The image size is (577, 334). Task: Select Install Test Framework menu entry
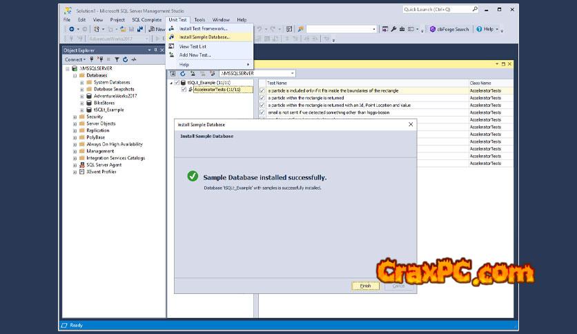click(x=203, y=28)
